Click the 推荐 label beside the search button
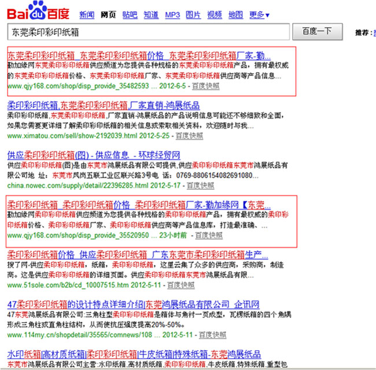The width and height of the screenshot is (376, 370). click(363, 32)
